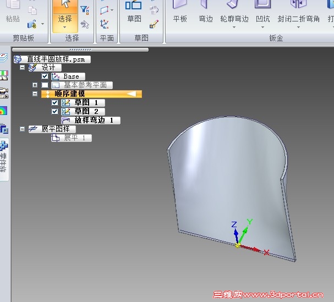
Task: Click the coordinate system icon in 平面 group
Action: click(105, 24)
